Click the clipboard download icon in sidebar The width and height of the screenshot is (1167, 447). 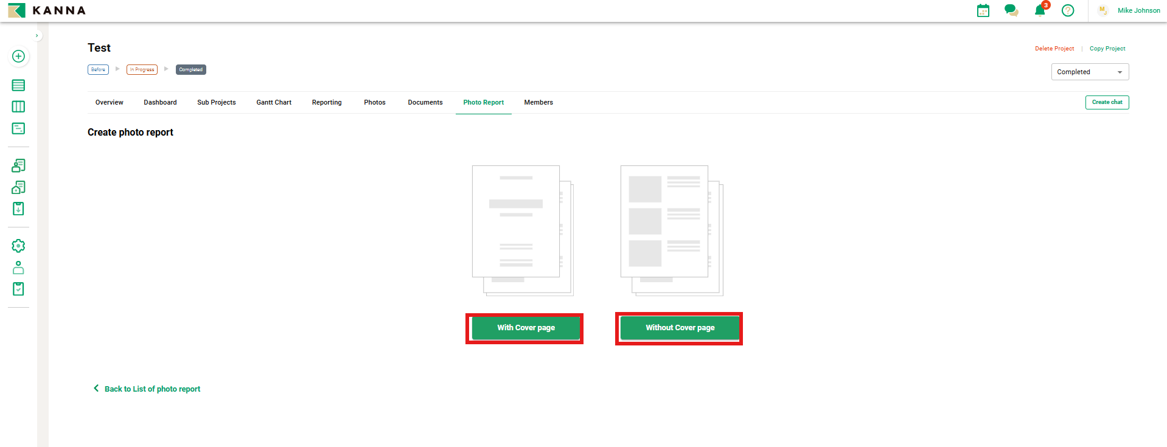tap(18, 209)
